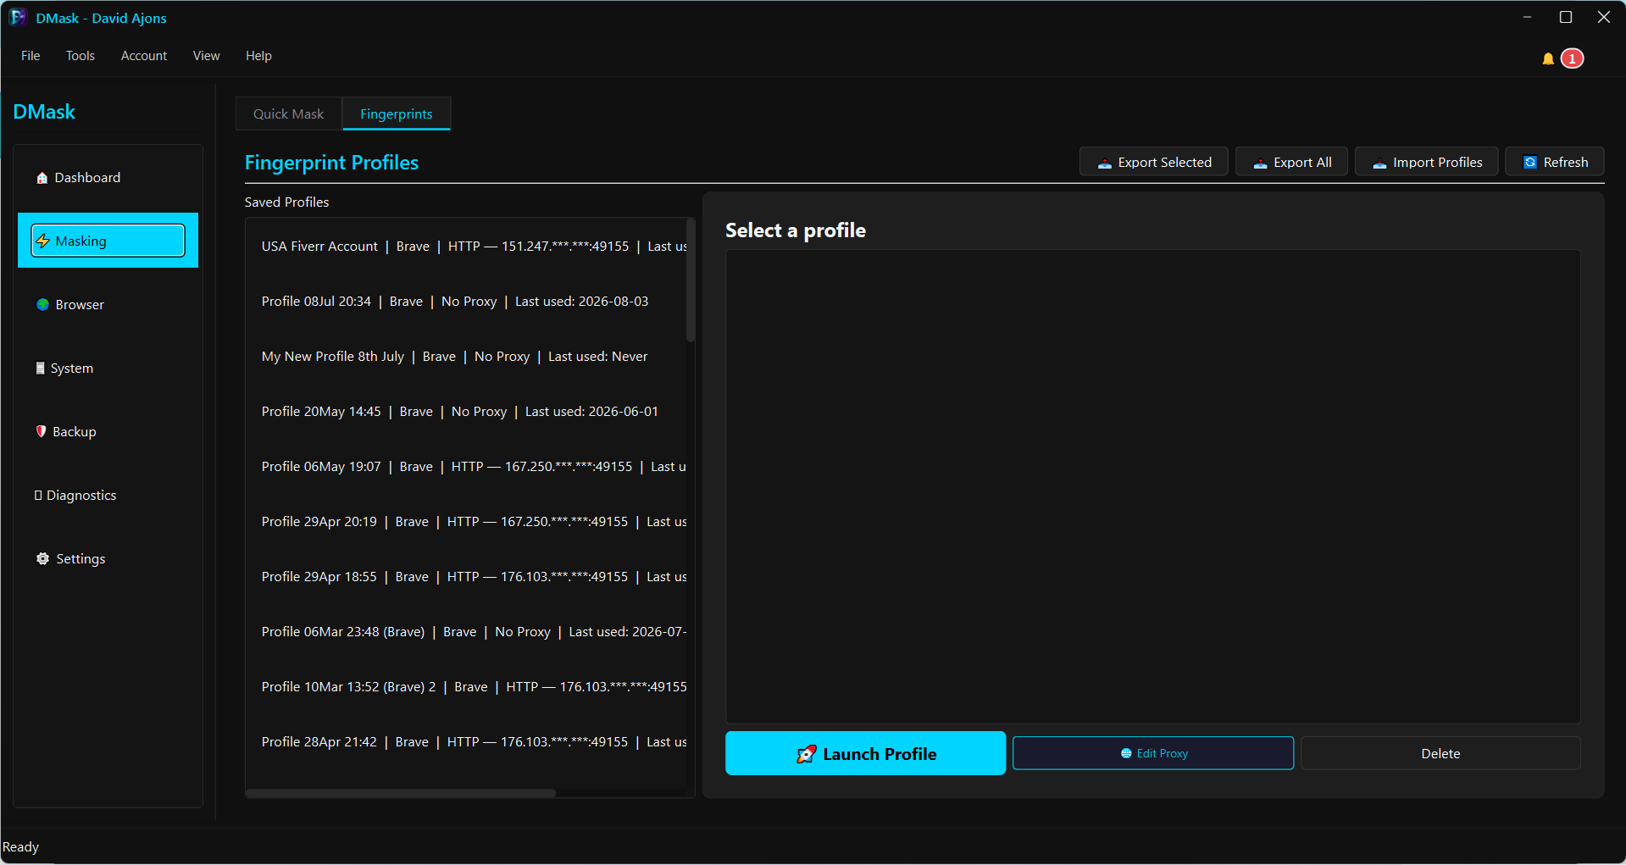Viewport: 1626px width, 865px height.
Task: Click the globe icon on Edit Proxy
Action: 1126,753
